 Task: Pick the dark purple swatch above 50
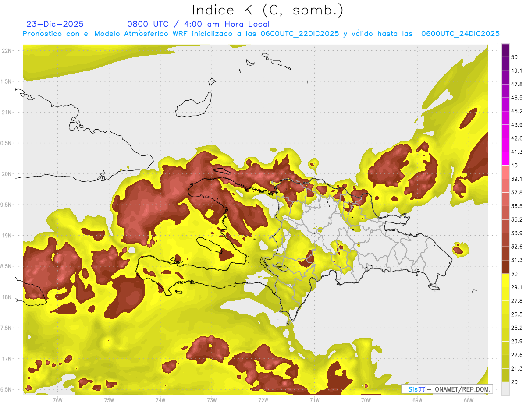point(505,50)
